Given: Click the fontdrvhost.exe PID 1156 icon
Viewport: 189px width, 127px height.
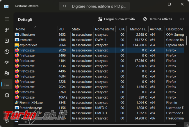Looking at the screenshot, I should click(17, 108).
